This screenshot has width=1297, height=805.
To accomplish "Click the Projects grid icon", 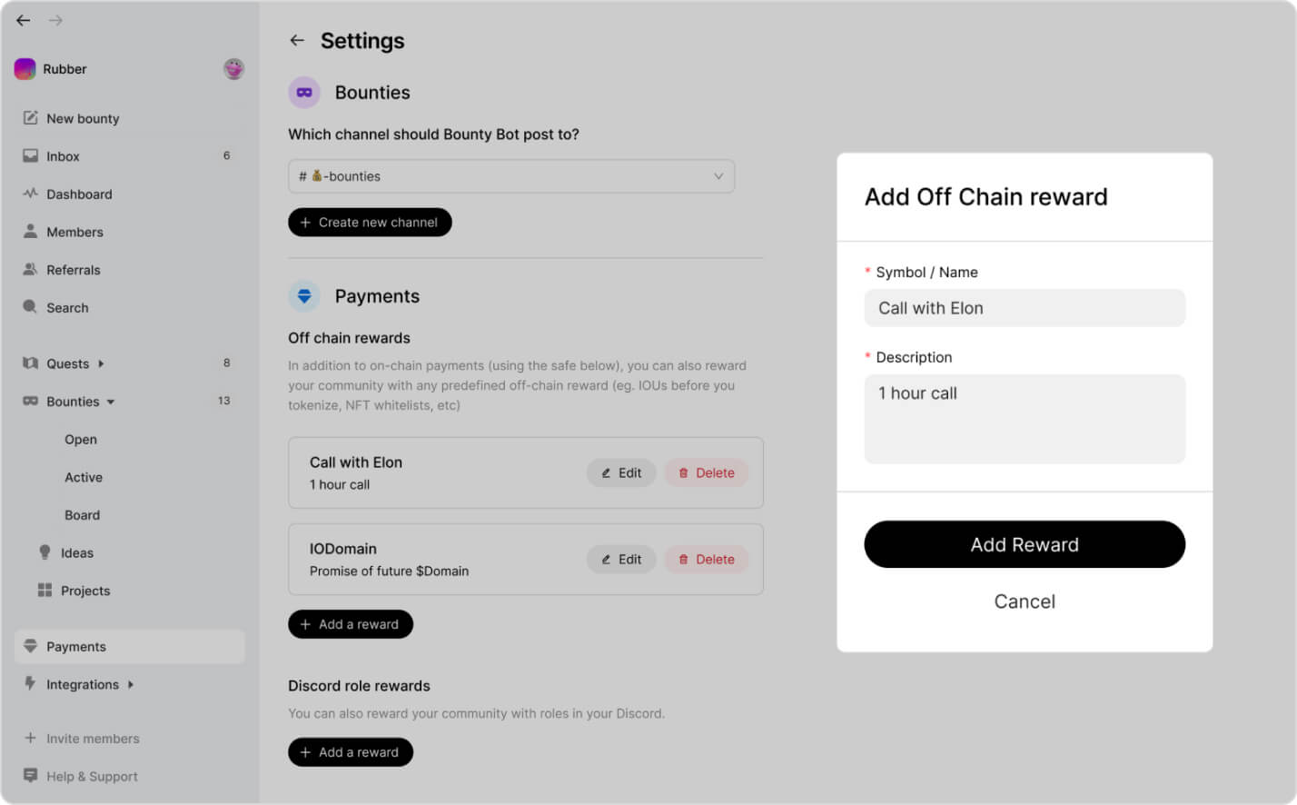I will click(45, 591).
